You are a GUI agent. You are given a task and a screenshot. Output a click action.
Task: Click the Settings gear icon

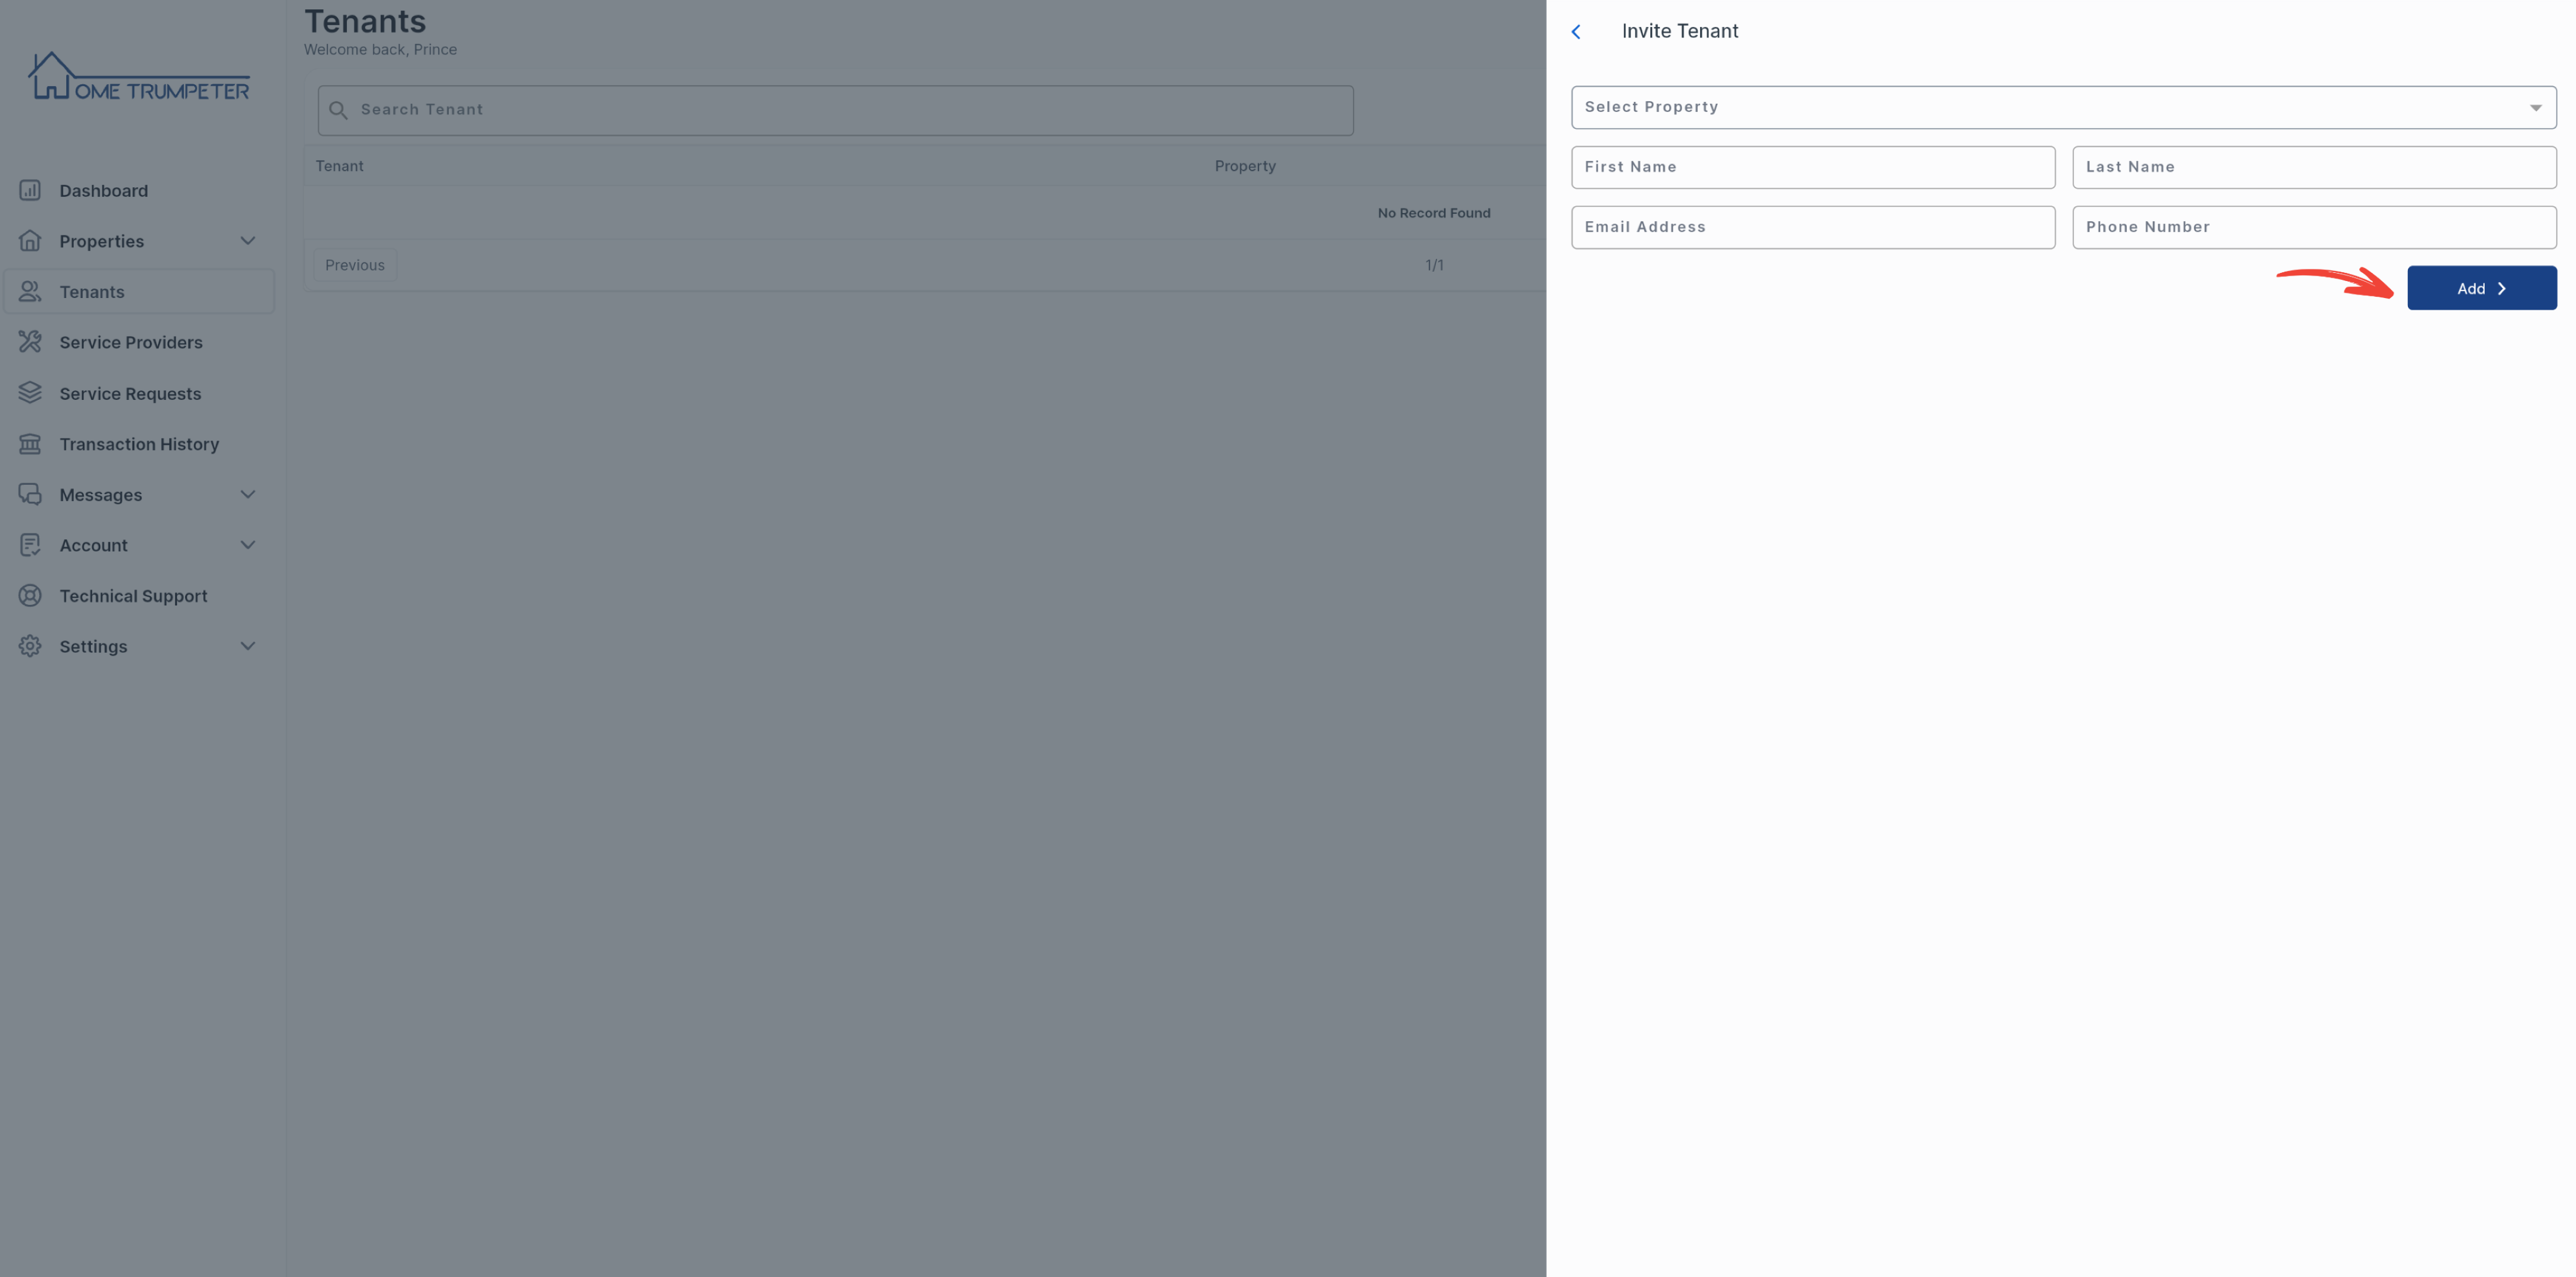point(30,645)
